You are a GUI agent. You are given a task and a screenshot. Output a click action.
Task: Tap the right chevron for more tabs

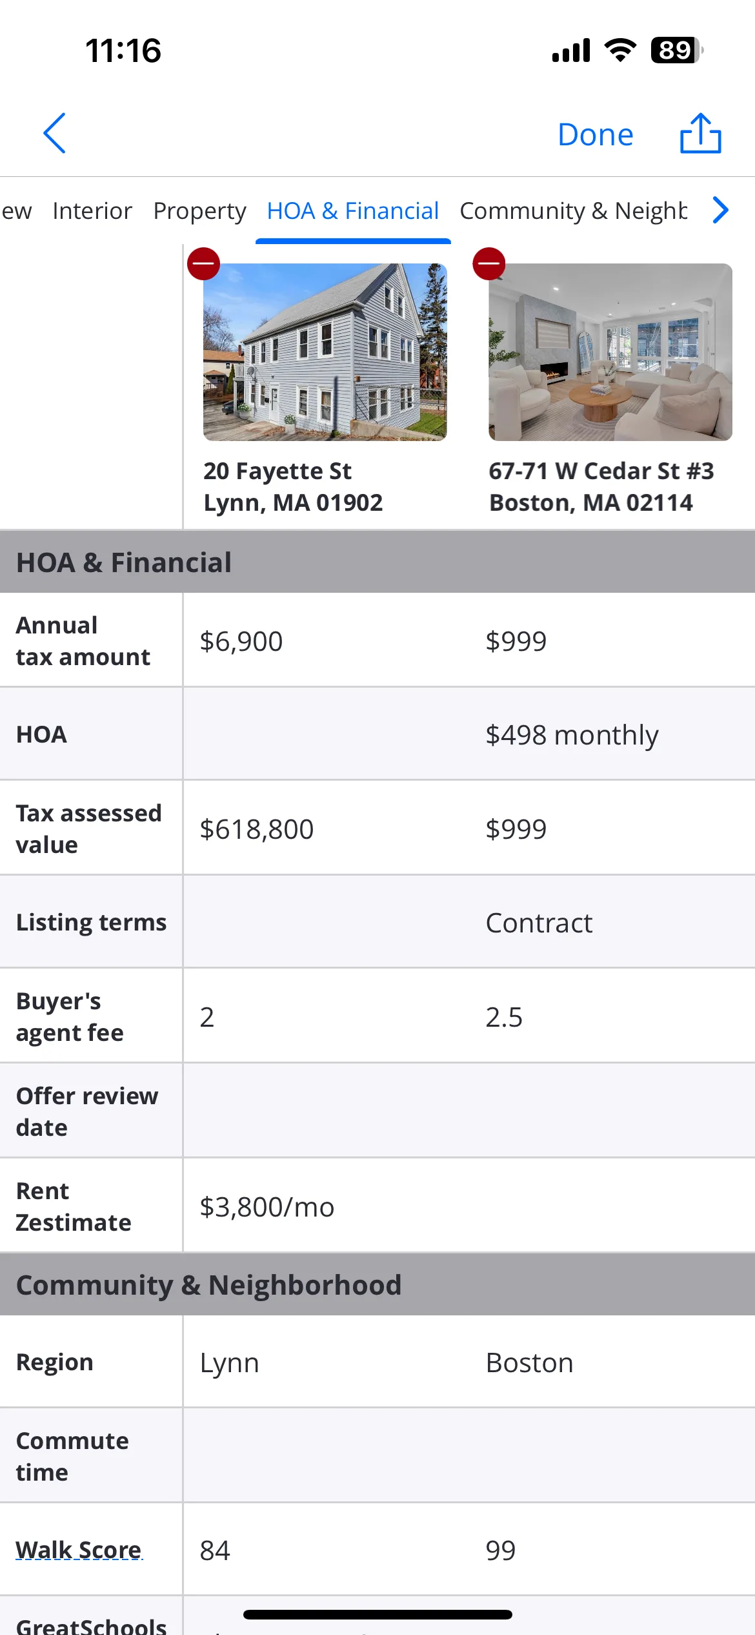[x=720, y=211]
